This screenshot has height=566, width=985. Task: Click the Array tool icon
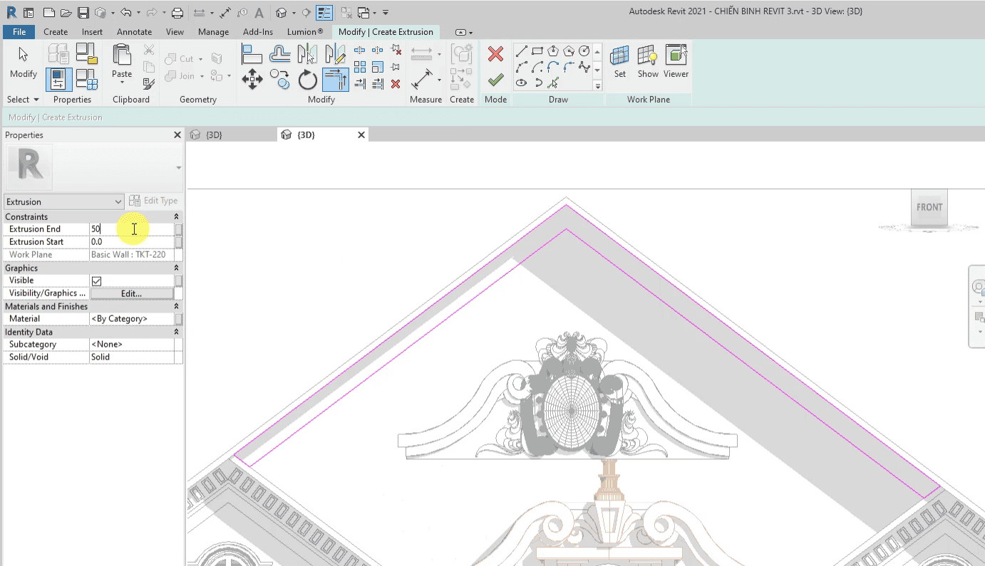pos(360,67)
